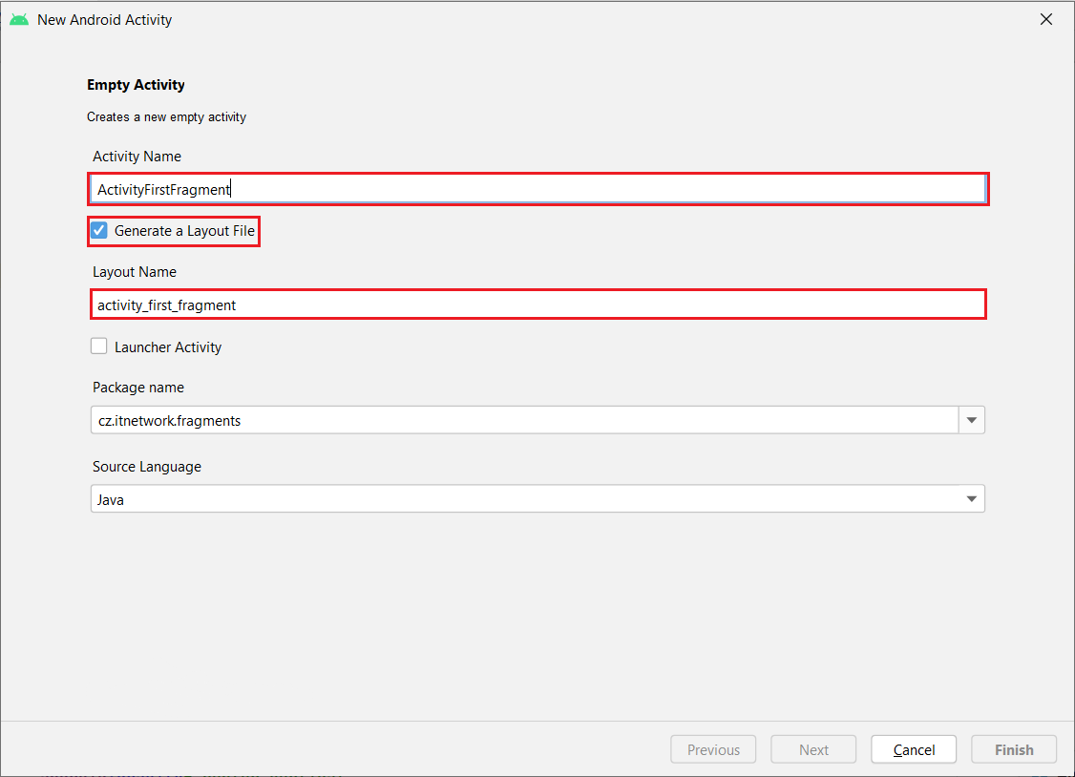Click Finish to create the activity
The width and height of the screenshot is (1075, 777).
1014,749
